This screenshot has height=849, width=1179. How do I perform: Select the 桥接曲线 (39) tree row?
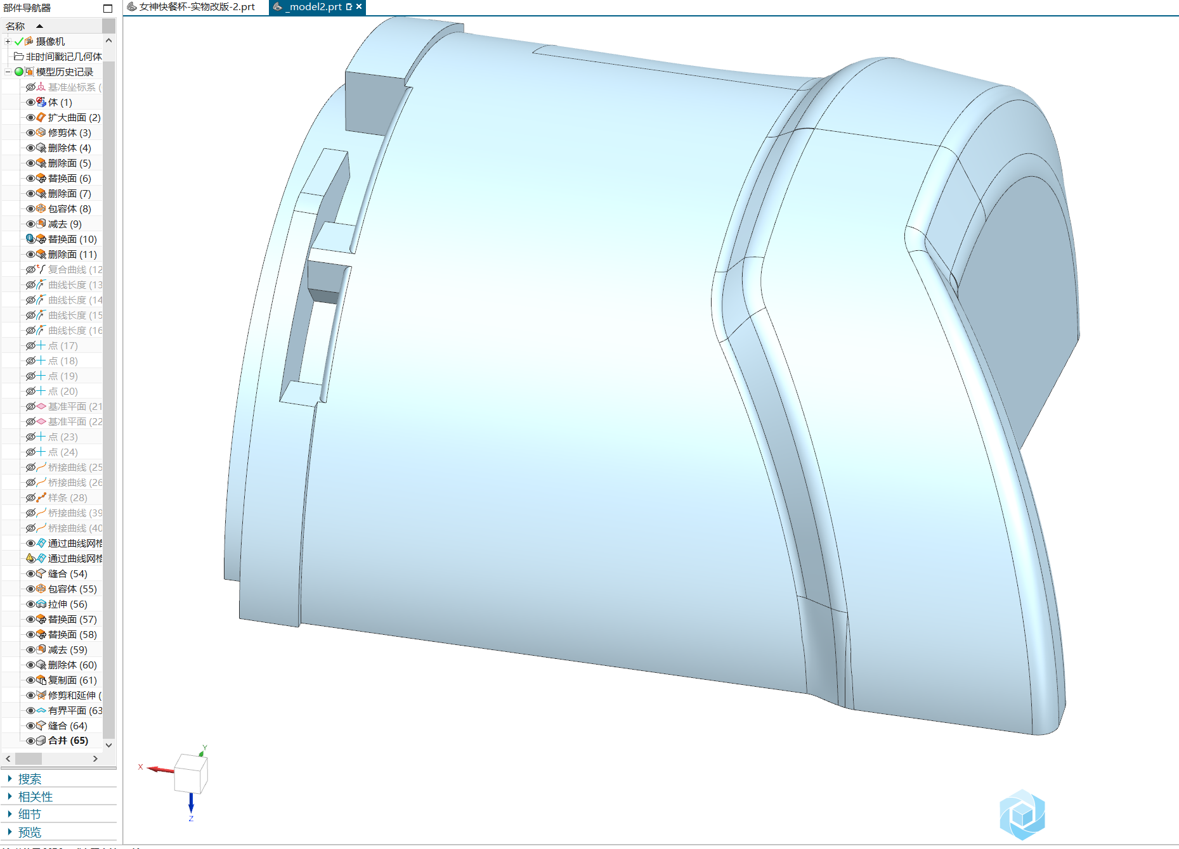click(52, 513)
